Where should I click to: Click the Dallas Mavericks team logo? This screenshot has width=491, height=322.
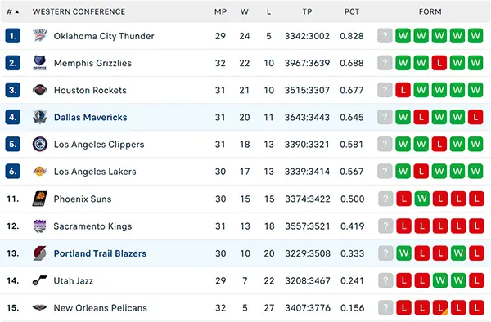tap(40, 117)
